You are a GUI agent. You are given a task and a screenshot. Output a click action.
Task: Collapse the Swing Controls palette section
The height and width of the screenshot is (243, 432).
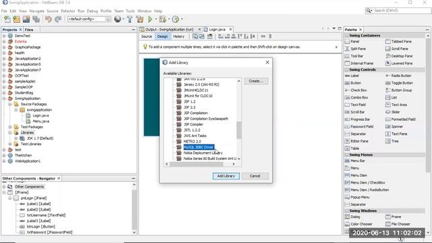(347, 70)
